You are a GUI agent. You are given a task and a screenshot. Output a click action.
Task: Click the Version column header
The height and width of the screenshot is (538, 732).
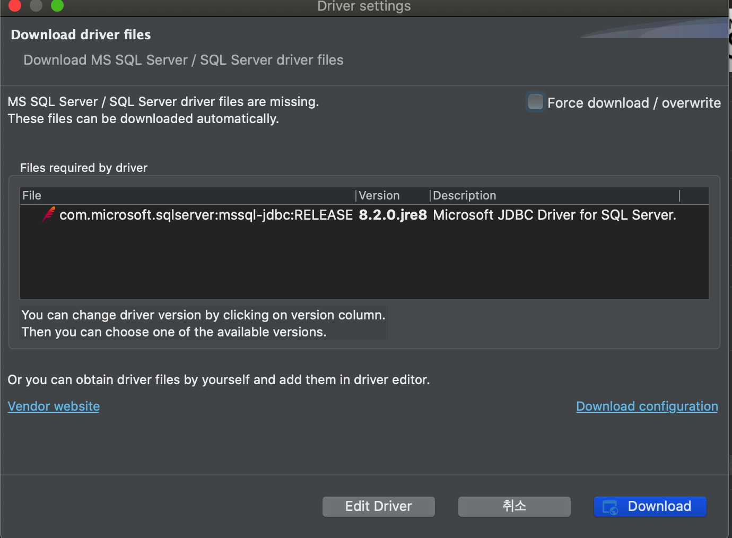tap(393, 196)
